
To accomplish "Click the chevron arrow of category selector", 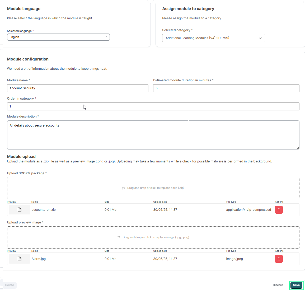I will pyautogui.click(x=260, y=38).
